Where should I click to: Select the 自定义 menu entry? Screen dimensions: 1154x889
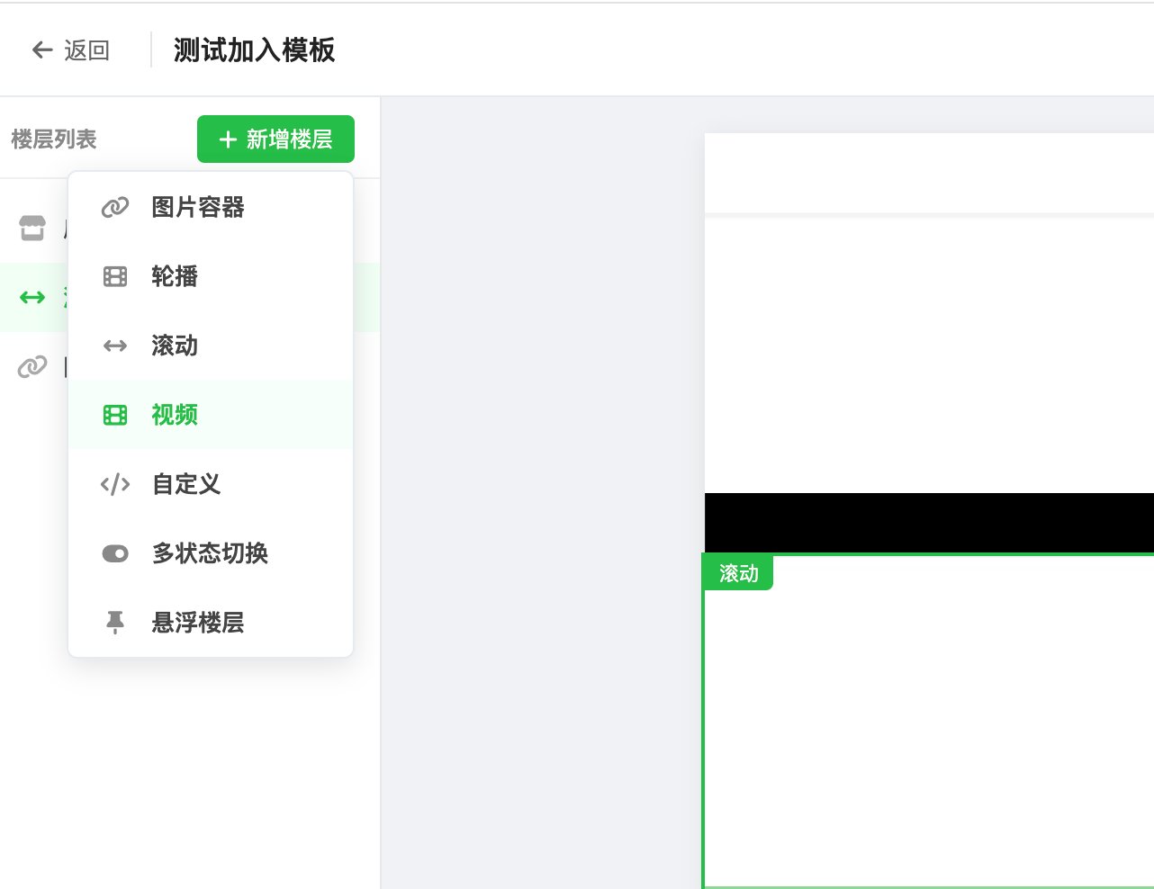pos(211,484)
